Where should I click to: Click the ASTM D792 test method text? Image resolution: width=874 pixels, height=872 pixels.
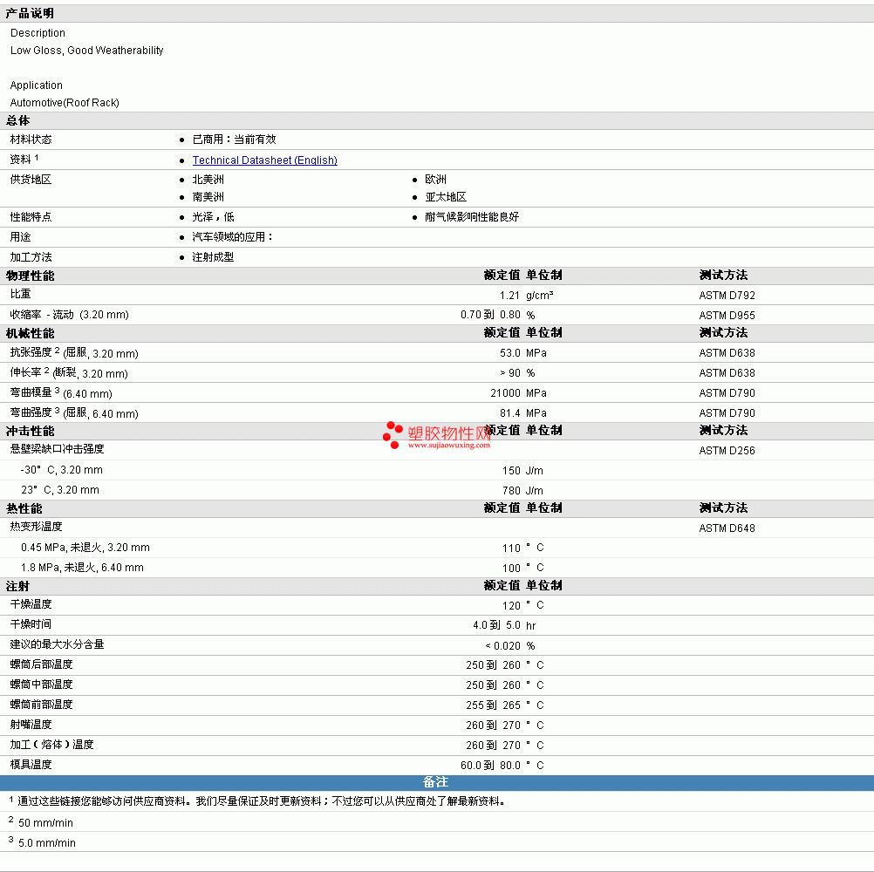(x=727, y=296)
